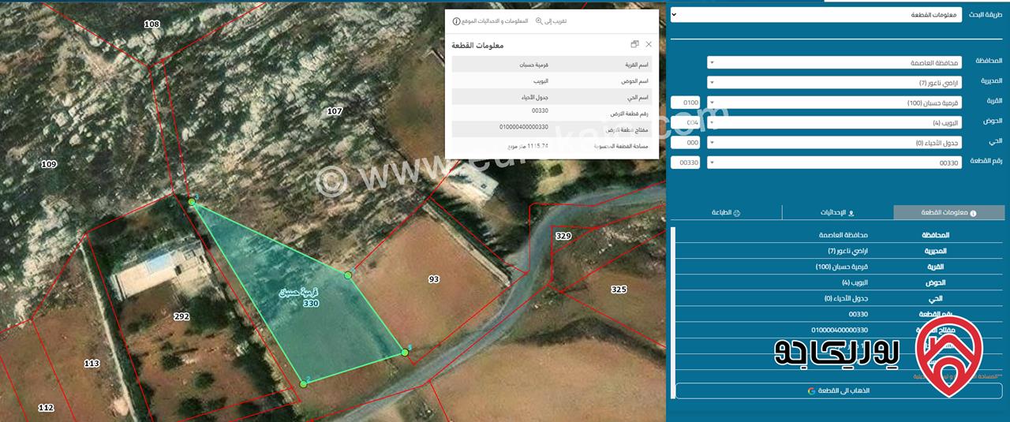This screenshot has width=1010, height=422.
Task: Click the Google icon in go-to-parcel button
Action: (811, 391)
